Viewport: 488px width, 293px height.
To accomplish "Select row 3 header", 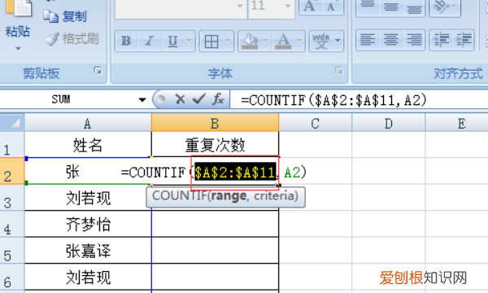I will tap(12, 198).
